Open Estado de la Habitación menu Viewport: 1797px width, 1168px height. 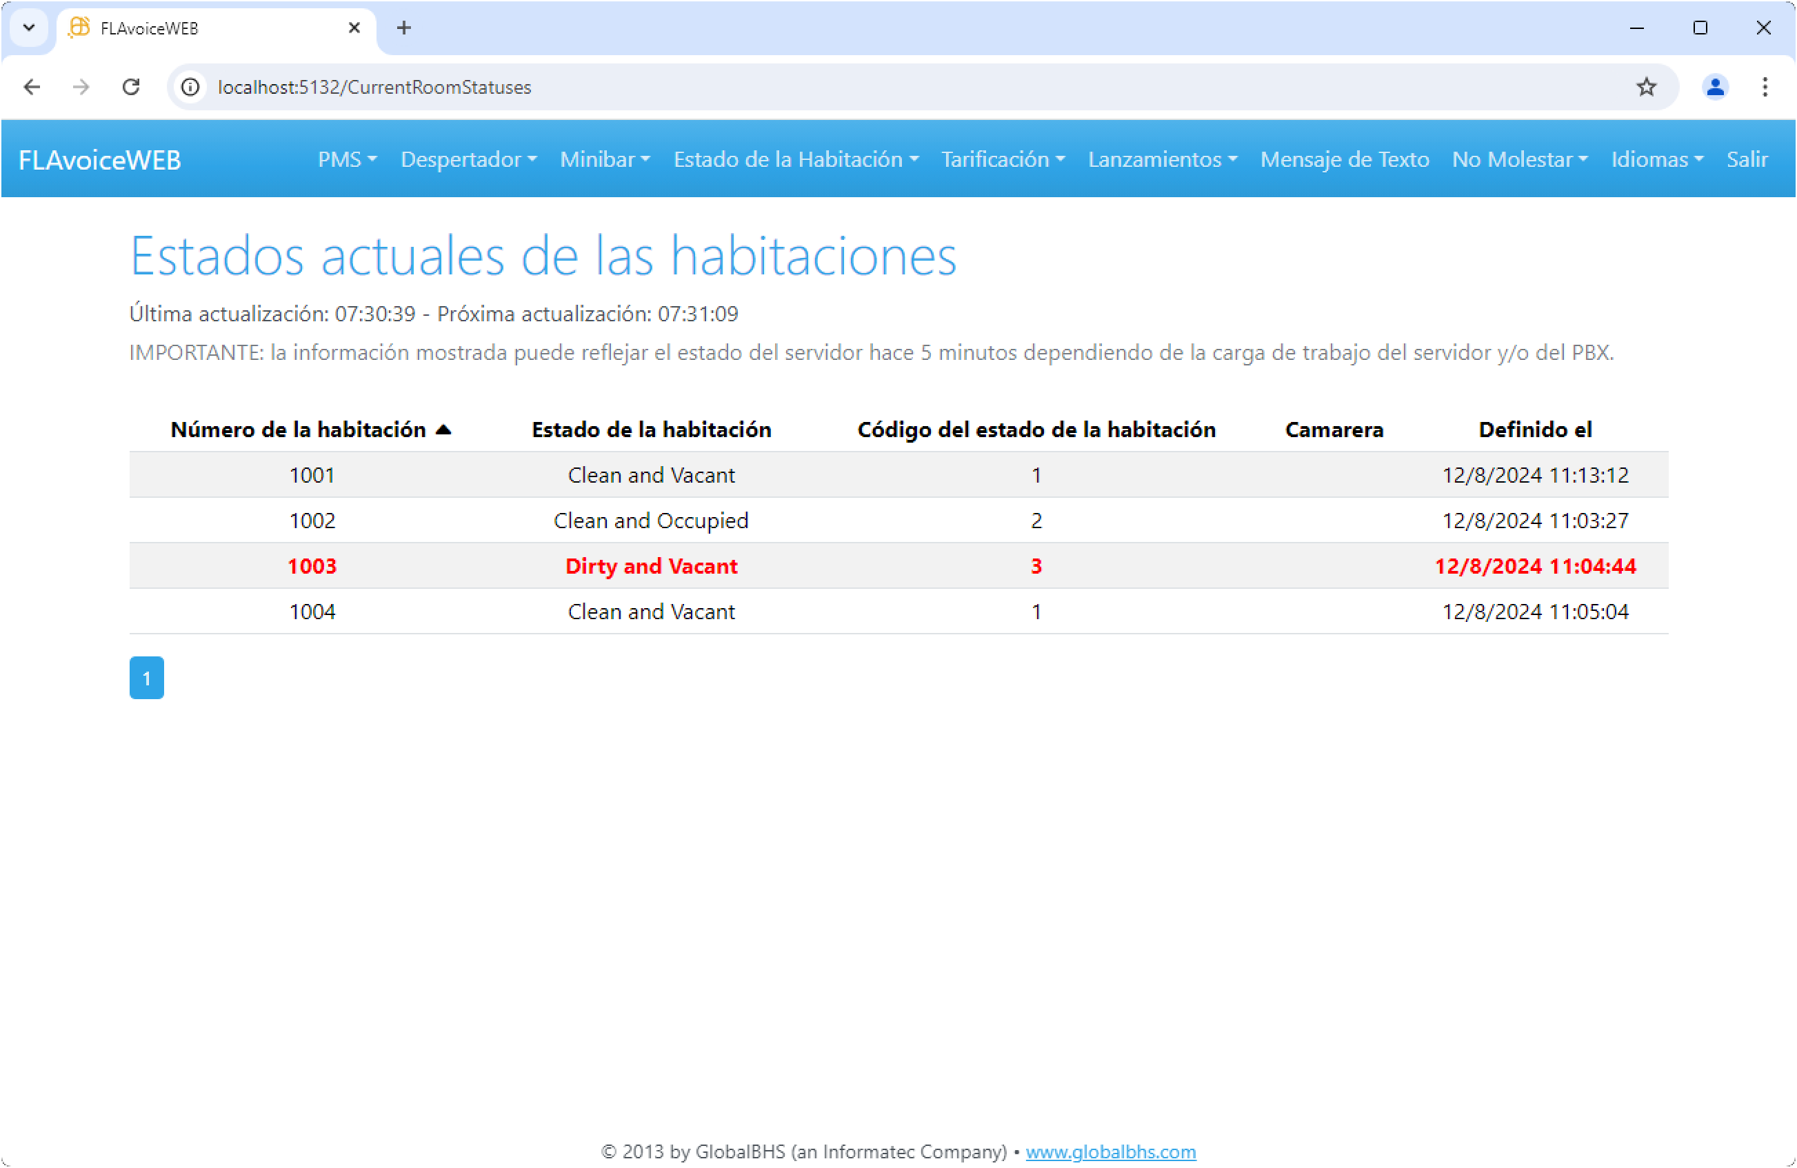pyautogui.click(x=795, y=159)
